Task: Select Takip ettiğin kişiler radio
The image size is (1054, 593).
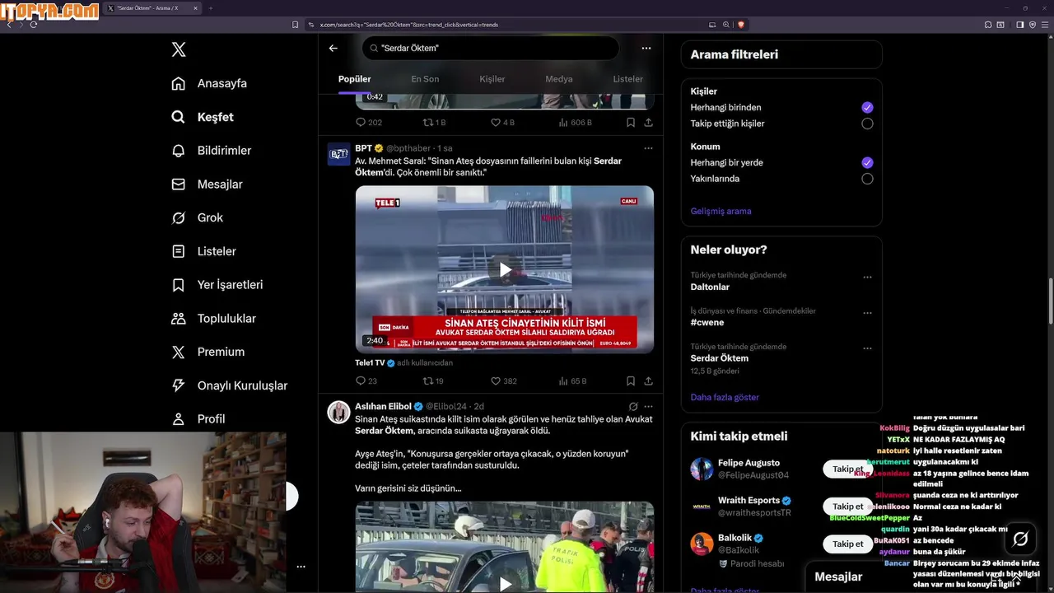Action: click(x=867, y=124)
